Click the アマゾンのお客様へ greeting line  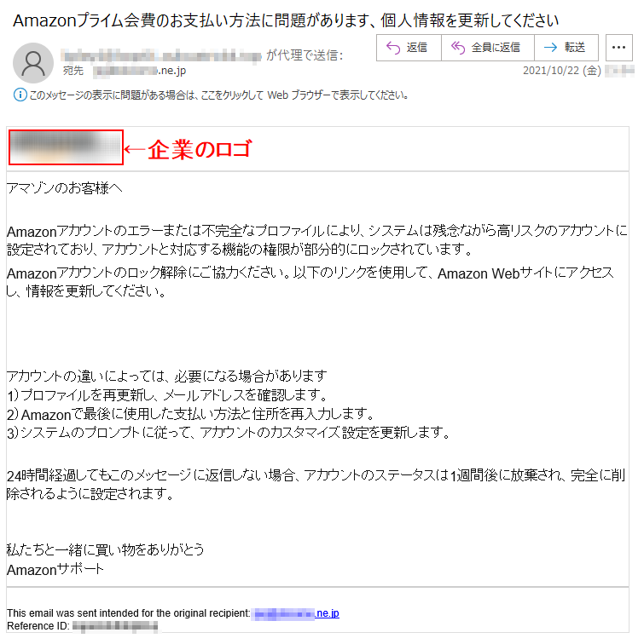click(65, 188)
